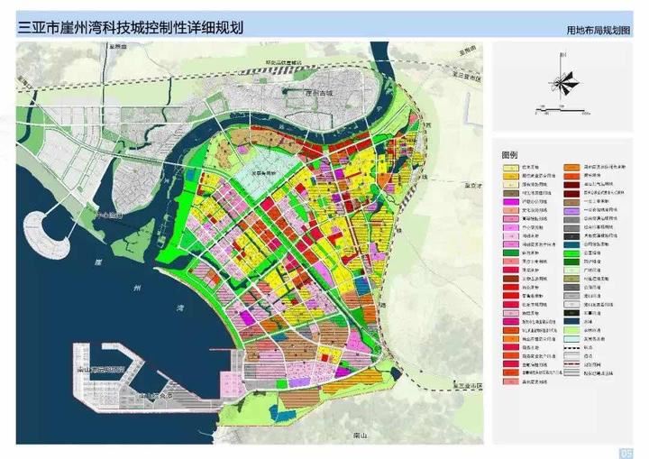
Task: Click the main title 三亚市崖州湾科技城控制性详细规划
Action: click(x=131, y=27)
